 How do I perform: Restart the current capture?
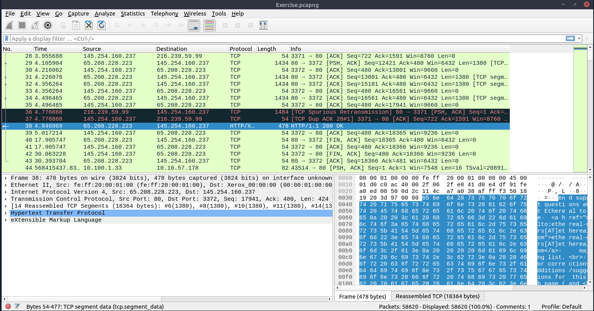click(x=35, y=25)
